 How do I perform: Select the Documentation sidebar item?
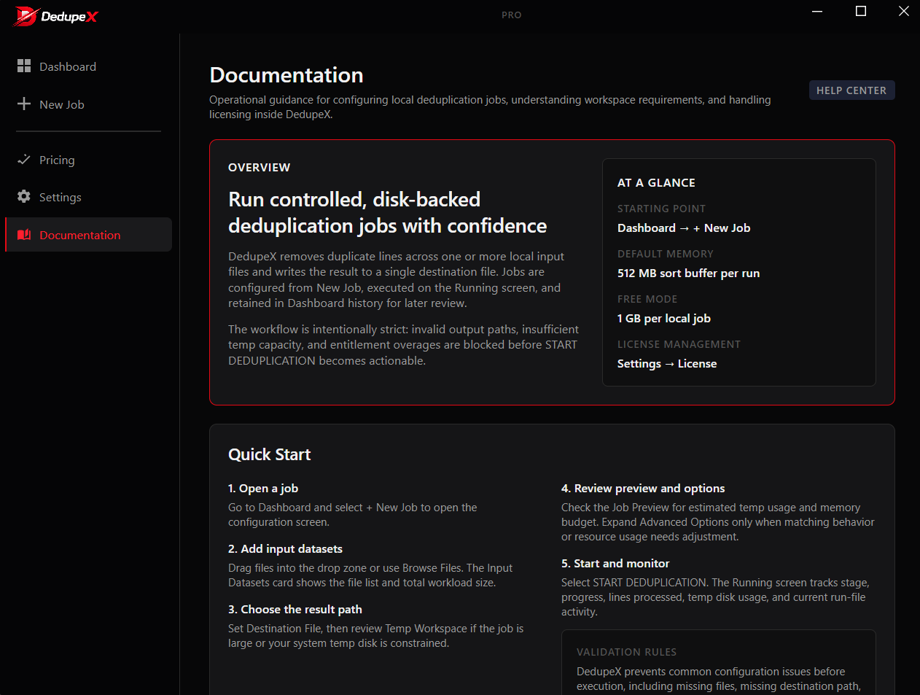click(88, 235)
